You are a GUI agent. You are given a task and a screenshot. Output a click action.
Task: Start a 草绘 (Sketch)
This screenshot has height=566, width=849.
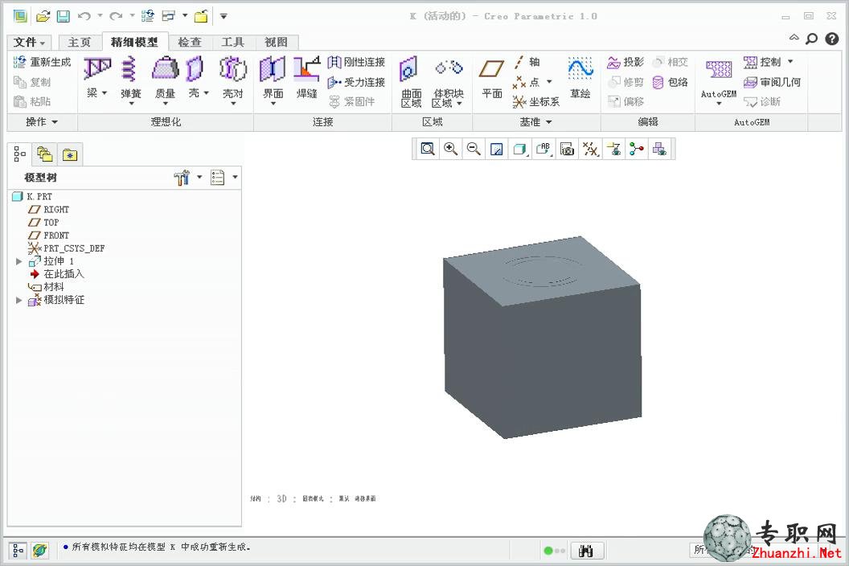click(x=580, y=78)
